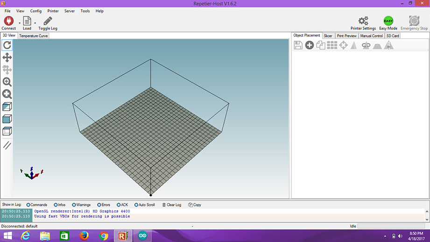Image resolution: width=430 pixels, height=242 pixels.
Task: Open the Arduino taskbar icon
Action: tap(142, 235)
